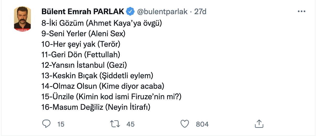Click the line "16-Masum Değiliz"

click(x=96, y=107)
